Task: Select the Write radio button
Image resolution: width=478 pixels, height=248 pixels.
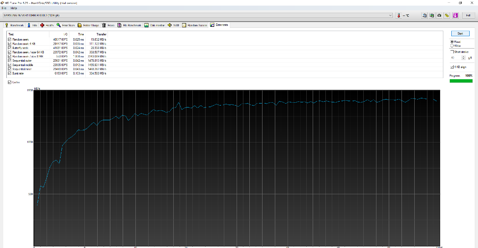Action: tap(452, 46)
